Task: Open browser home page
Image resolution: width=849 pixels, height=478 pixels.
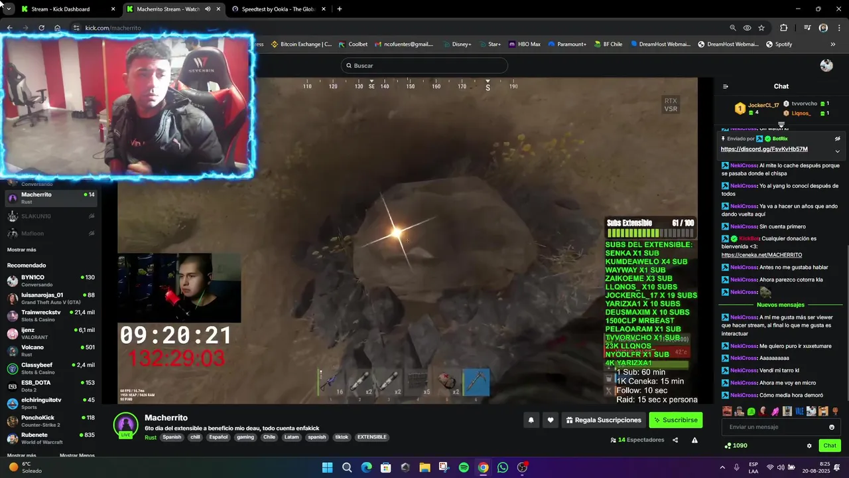Action: tap(58, 28)
